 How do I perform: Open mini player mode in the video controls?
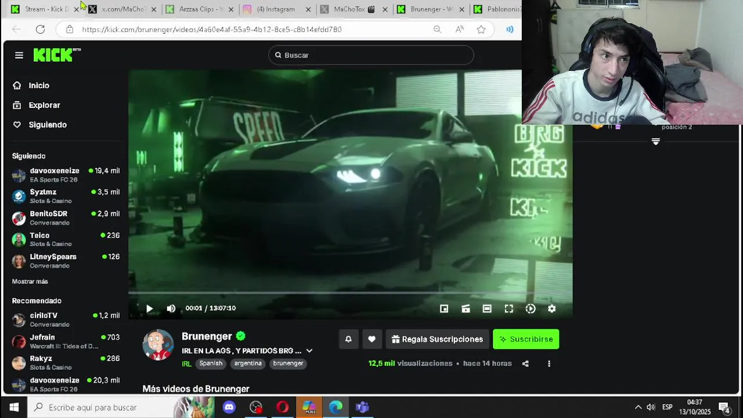click(444, 309)
